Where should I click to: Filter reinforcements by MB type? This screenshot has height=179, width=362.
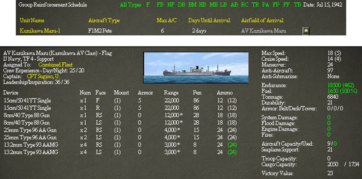coord(214,5)
